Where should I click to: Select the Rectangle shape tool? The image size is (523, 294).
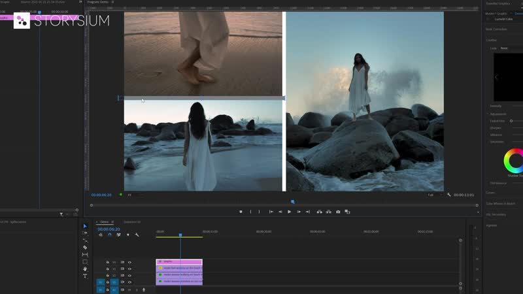pos(85,262)
